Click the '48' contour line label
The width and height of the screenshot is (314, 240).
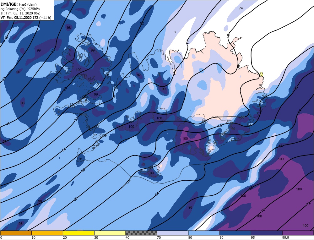pyautogui.click(x=65, y=89)
